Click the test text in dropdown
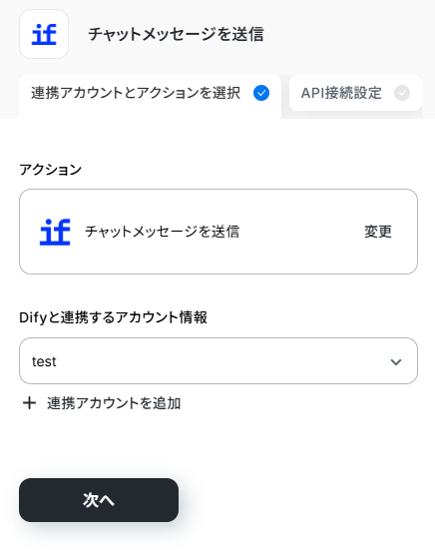The height and width of the screenshot is (550, 435). (44, 361)
